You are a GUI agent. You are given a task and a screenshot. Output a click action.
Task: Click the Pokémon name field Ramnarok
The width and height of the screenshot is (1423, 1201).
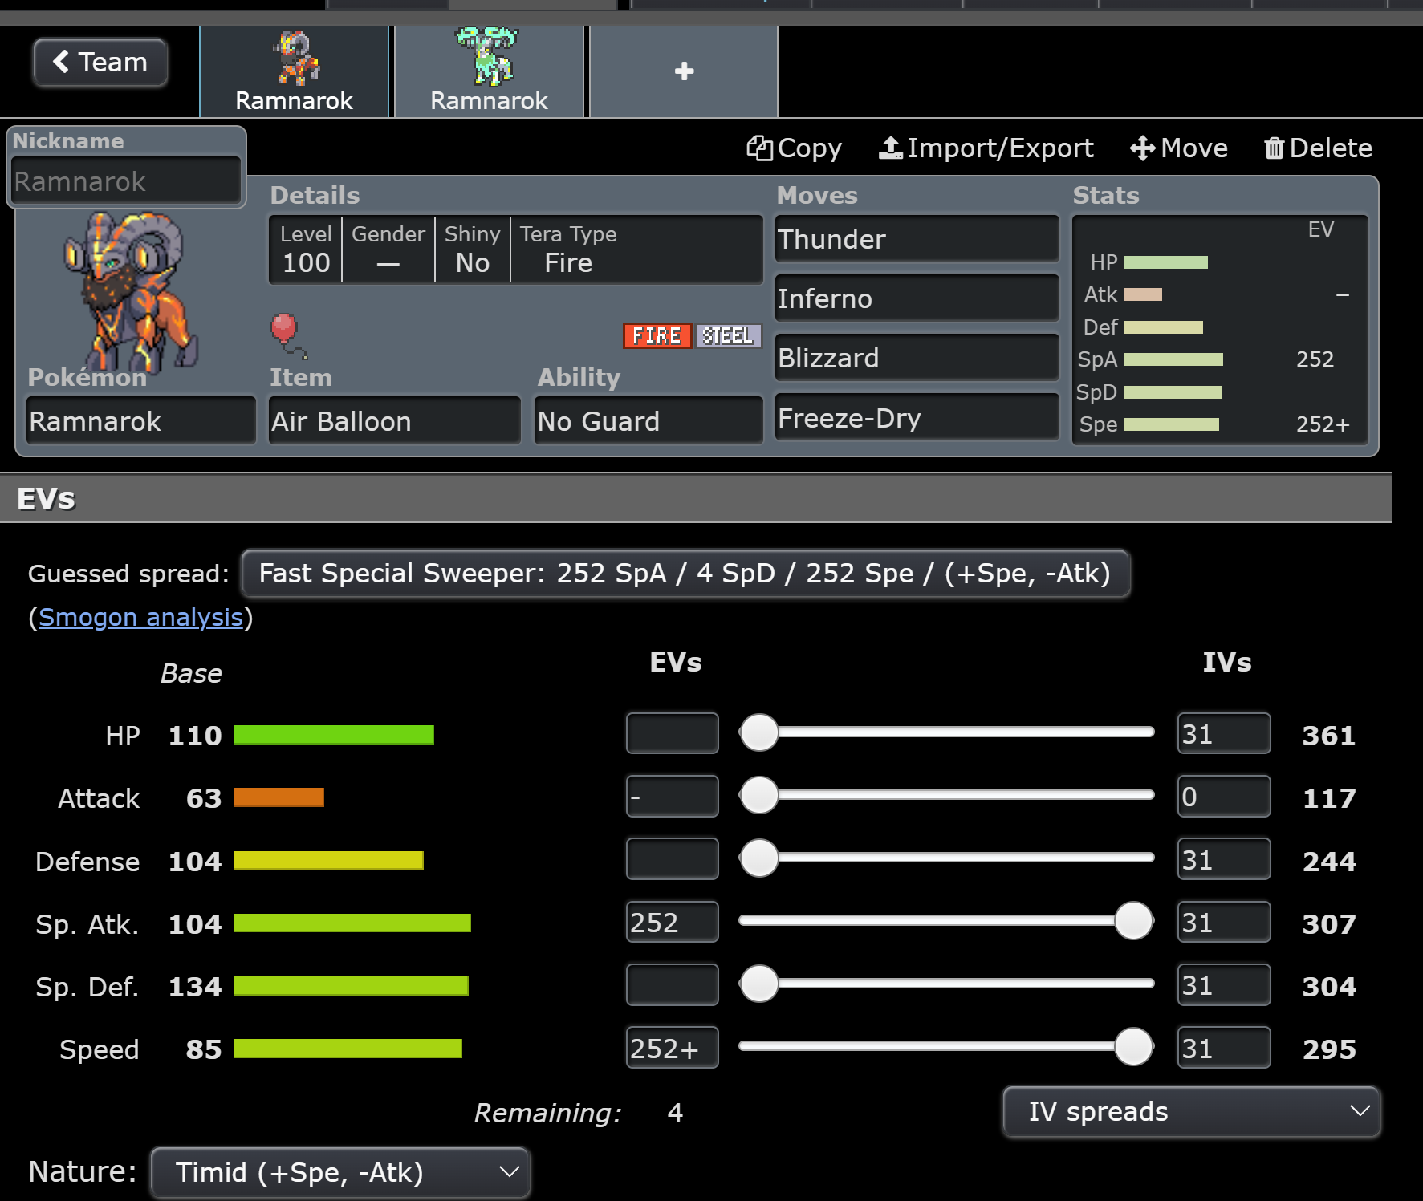140,420
